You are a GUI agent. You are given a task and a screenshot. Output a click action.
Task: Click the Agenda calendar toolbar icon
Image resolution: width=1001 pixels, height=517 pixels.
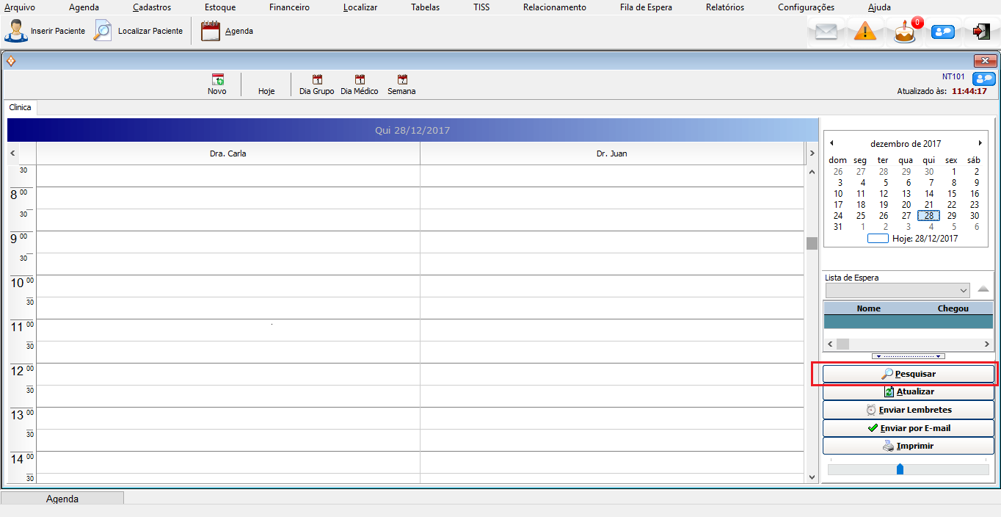pyautogui.click(x=211, y=32)
